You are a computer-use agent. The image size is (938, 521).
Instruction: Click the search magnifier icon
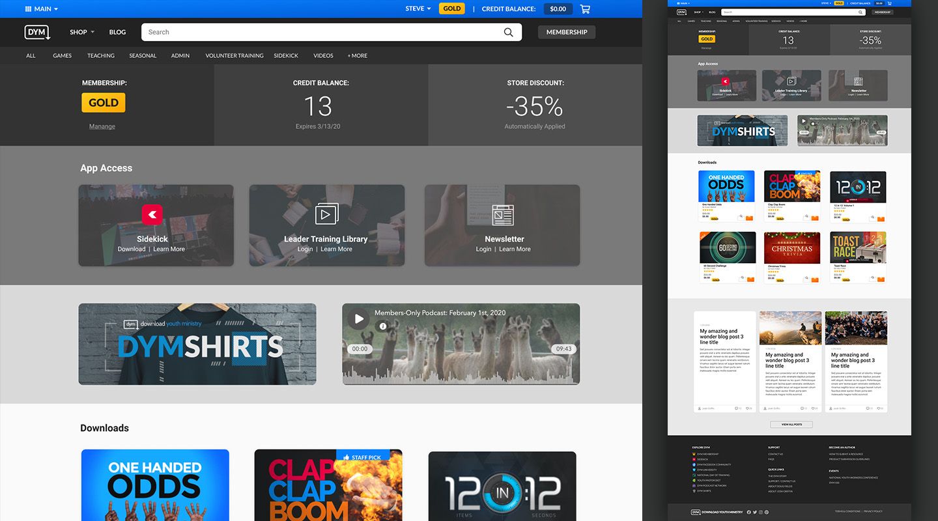[508, 31]
